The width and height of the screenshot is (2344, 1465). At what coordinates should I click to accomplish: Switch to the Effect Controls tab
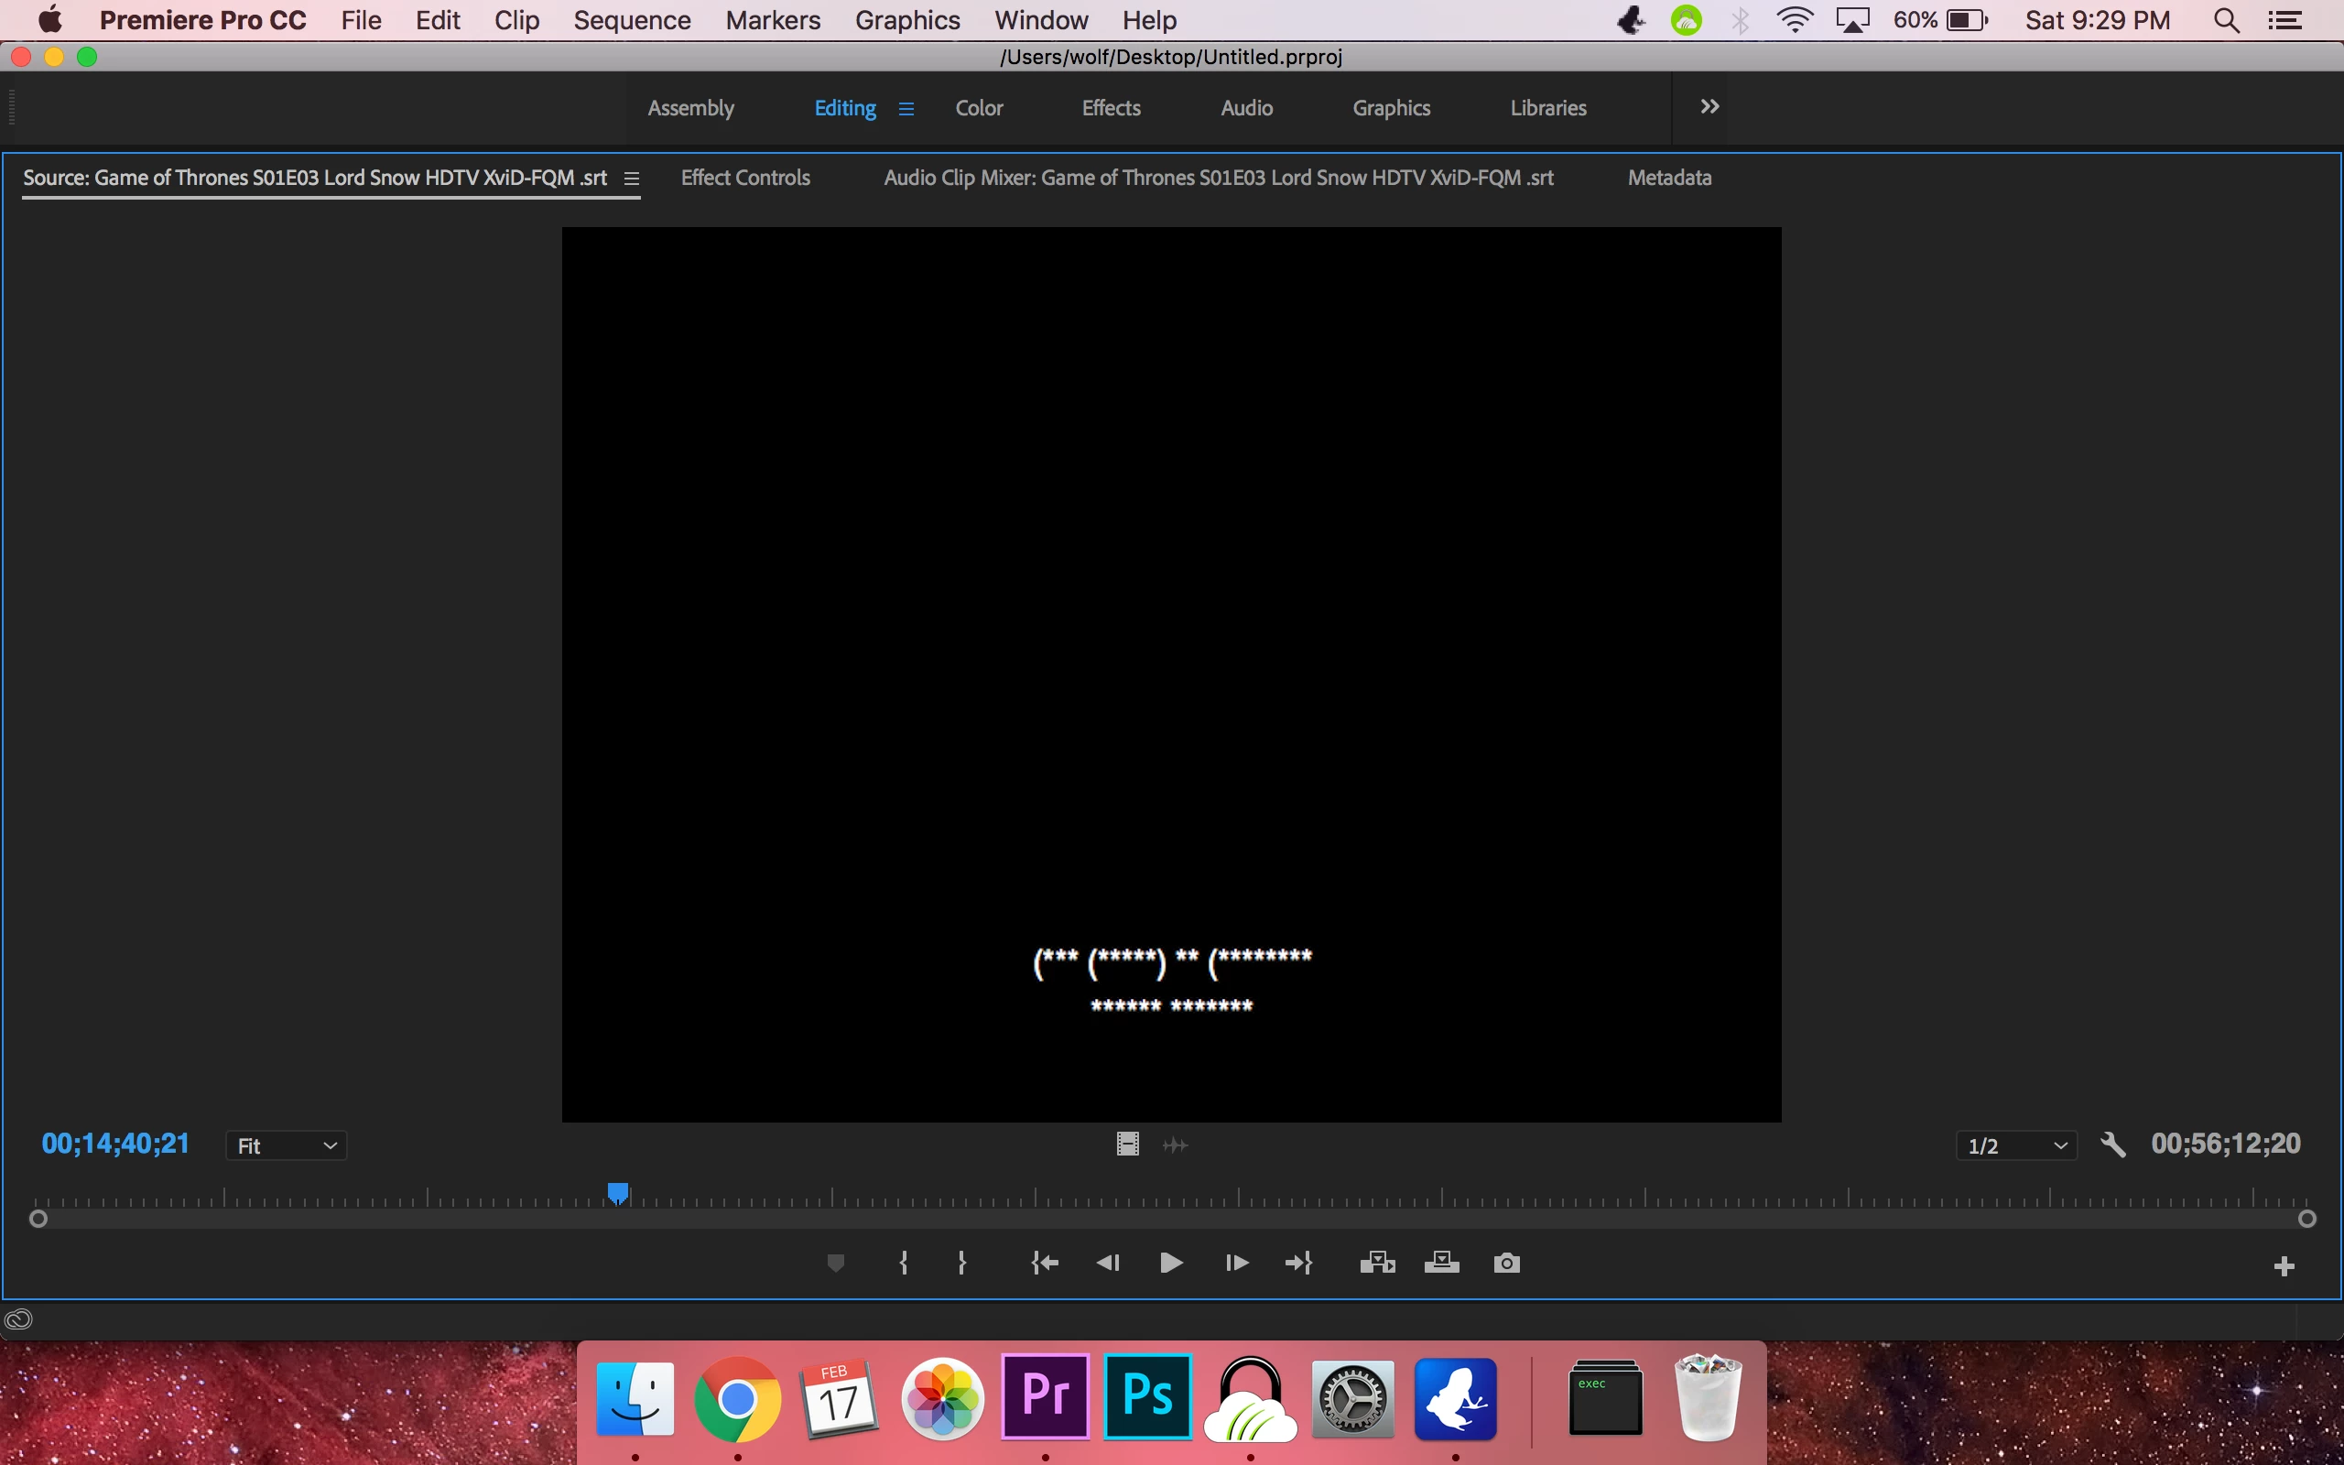[744, 178]
